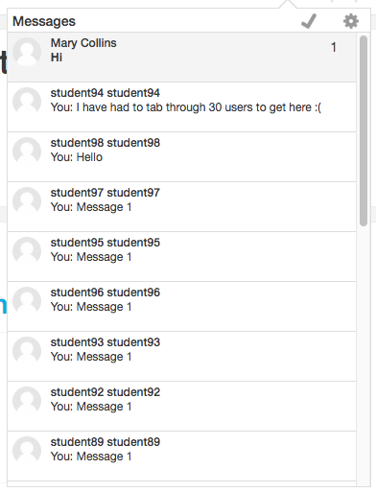This screenshot has width=376, height=492.
Task: Click student93's avatar picture
Action: click(x=27, y=351)
